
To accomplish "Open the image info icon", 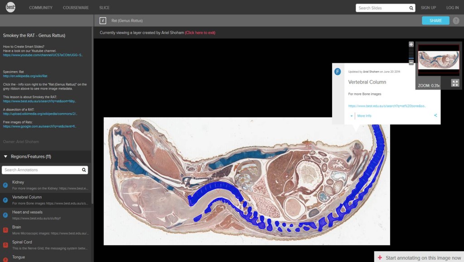I will pos(103,20).
